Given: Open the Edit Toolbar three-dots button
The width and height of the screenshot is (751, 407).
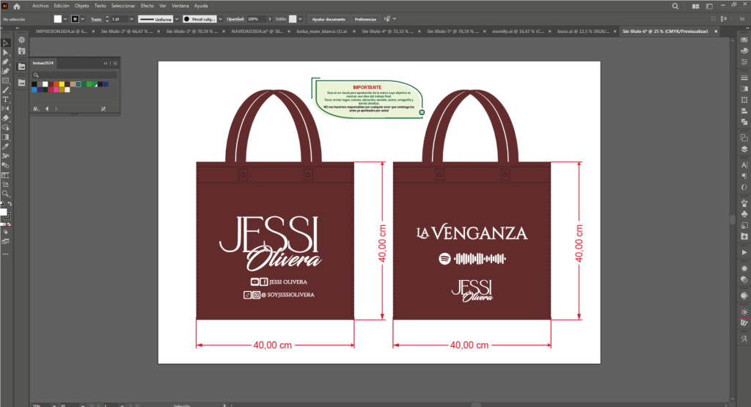Looking at the screenshot, I should [x=5, y=254].
